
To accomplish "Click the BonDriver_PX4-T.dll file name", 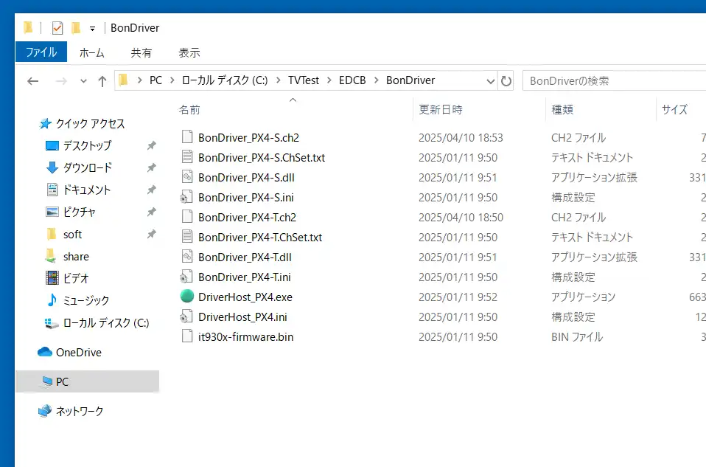I will [245, 257].
